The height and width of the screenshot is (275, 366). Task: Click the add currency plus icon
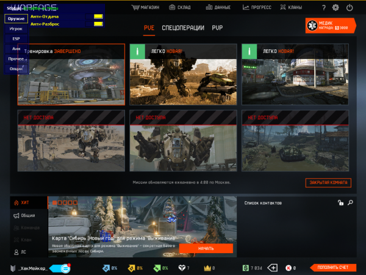(273, 268)
